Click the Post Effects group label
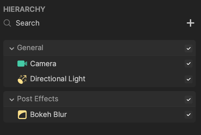 pos(38,99)
